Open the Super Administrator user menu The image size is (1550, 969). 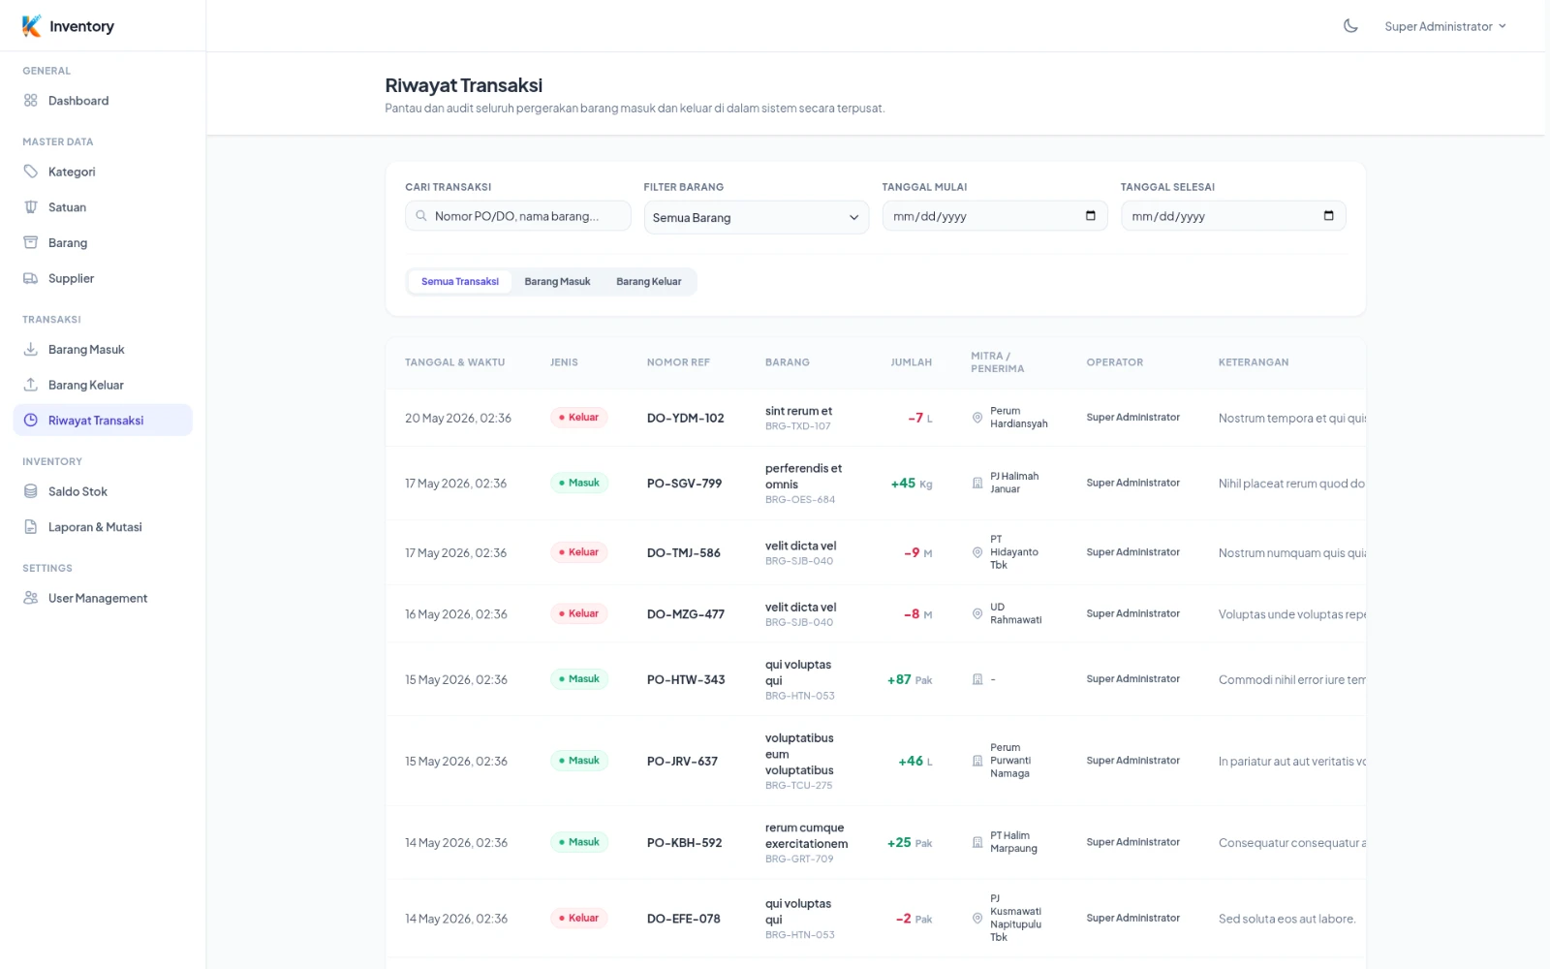[1445, 26]
